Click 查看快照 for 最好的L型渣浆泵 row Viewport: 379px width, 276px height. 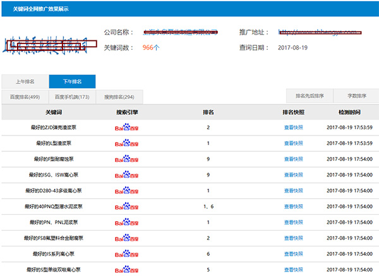pos(294,143)
